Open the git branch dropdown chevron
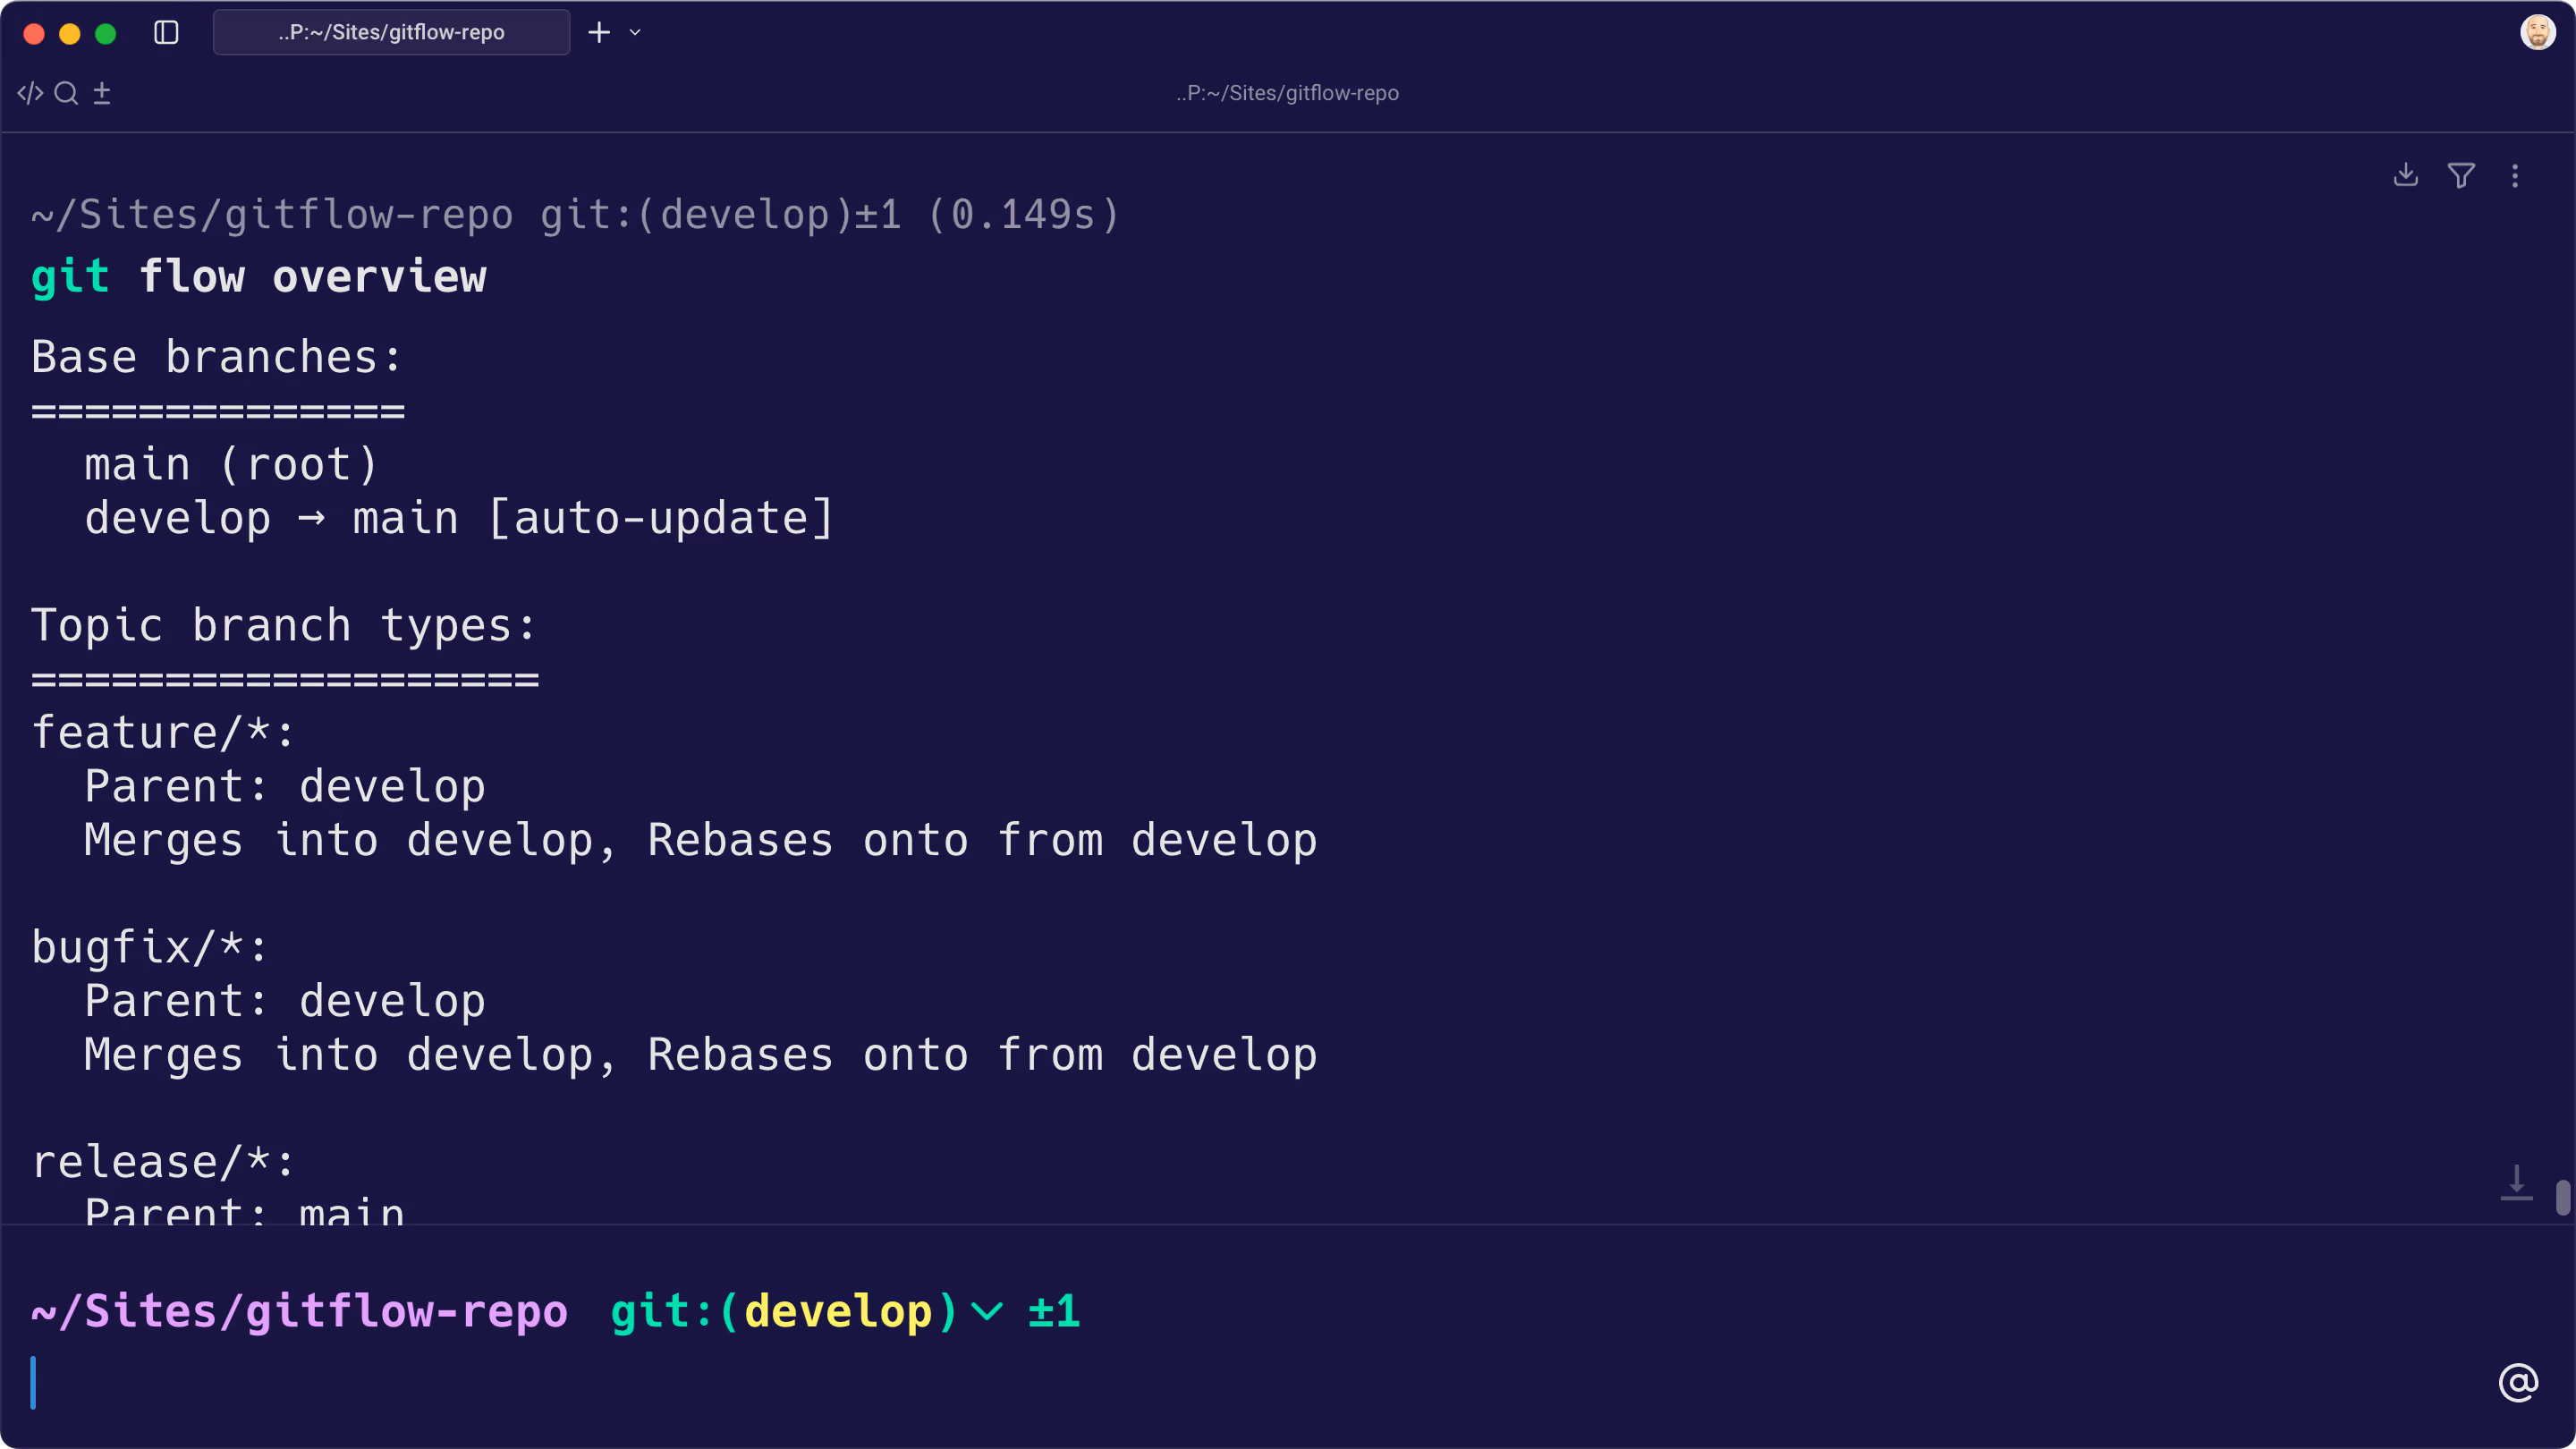The width and height of the screenshot is (2576, 1449). (987, 1311)
